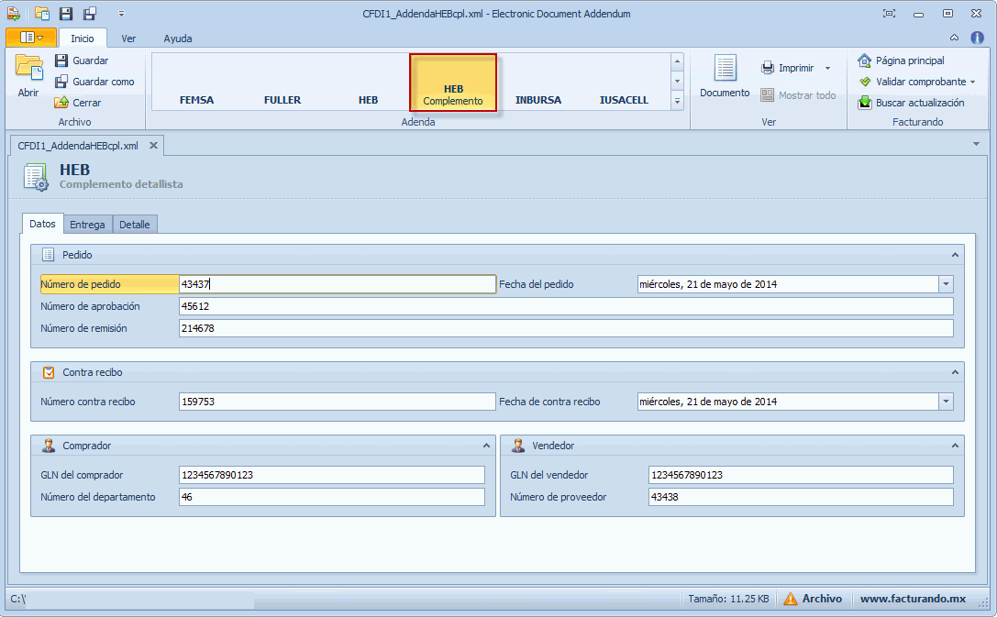
Task: Click the Imprimir printer icon
Action: [768, 68]
